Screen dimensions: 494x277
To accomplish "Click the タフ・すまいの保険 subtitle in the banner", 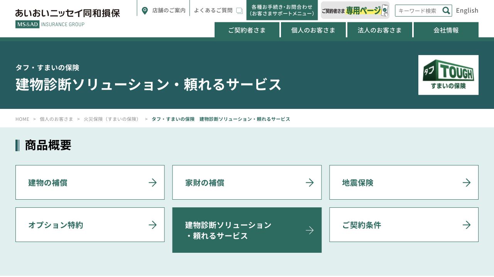I will pyautogui.click(x=47, y=67).
